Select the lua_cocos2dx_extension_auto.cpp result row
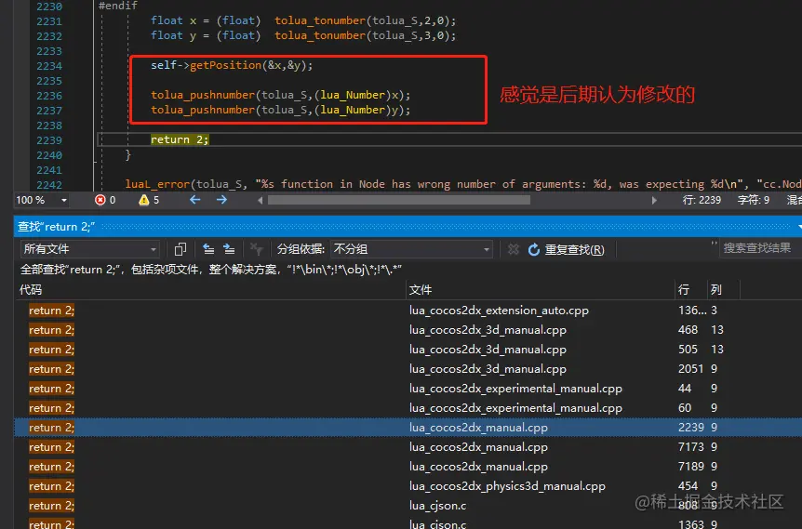Screen dimensions: 802x529 408,311
